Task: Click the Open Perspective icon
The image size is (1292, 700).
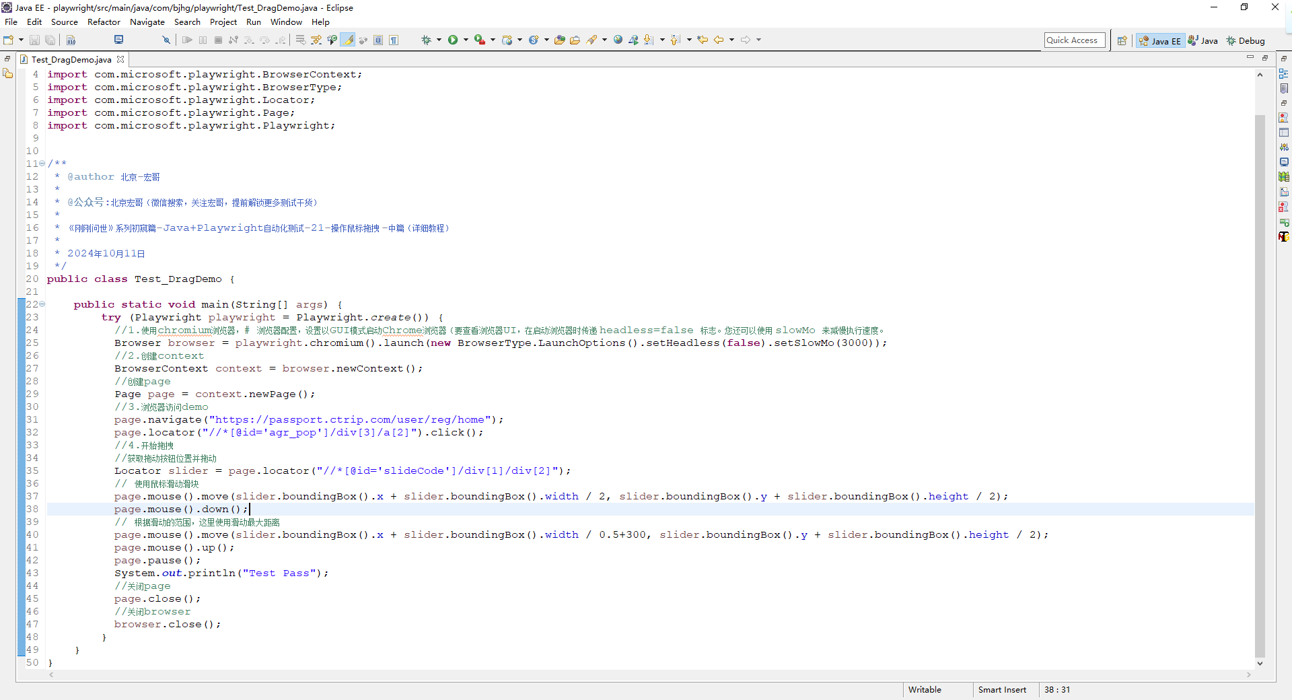Action: (x=1122, y=41)
